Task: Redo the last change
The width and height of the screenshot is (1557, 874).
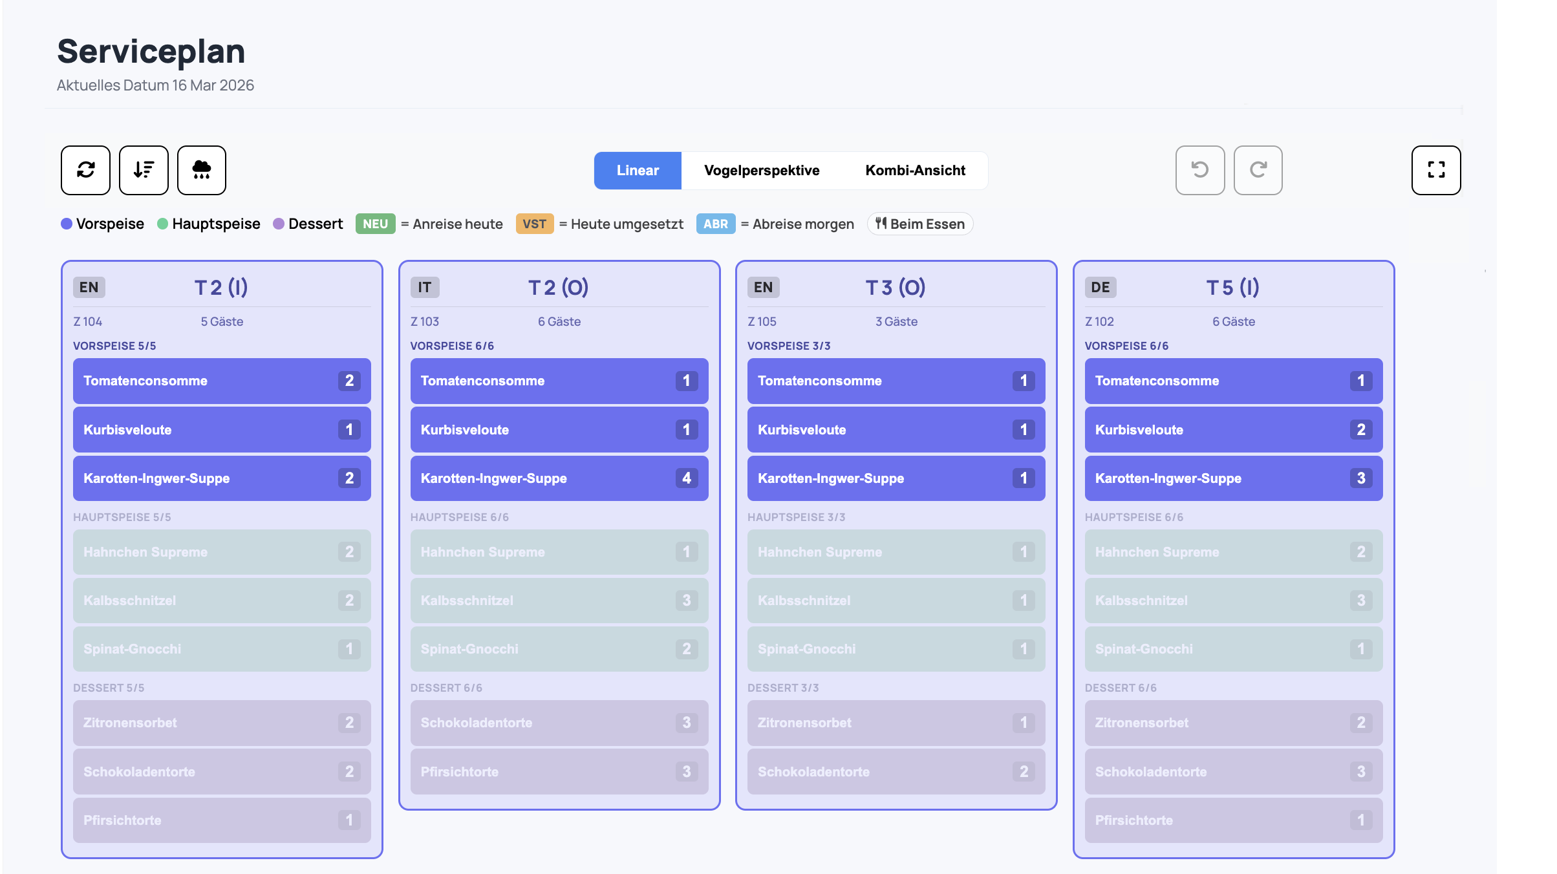Action: point(1258,170)
